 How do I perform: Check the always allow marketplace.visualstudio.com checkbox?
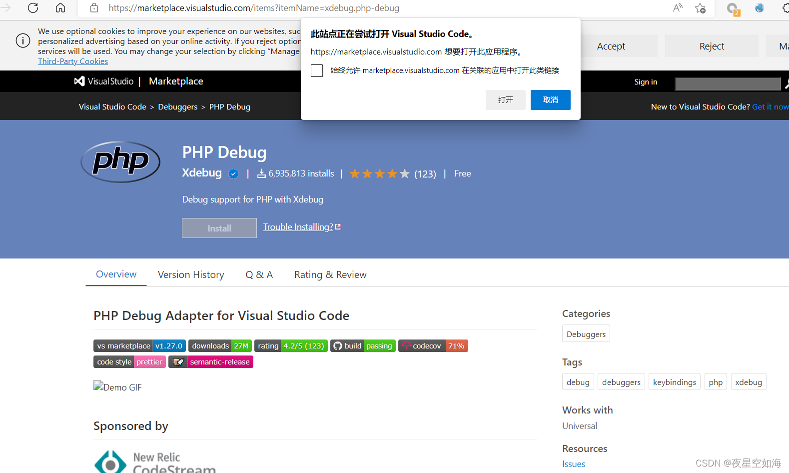coord(317,70)
